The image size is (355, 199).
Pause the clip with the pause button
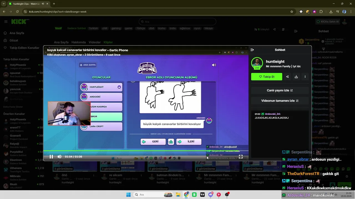51,157
